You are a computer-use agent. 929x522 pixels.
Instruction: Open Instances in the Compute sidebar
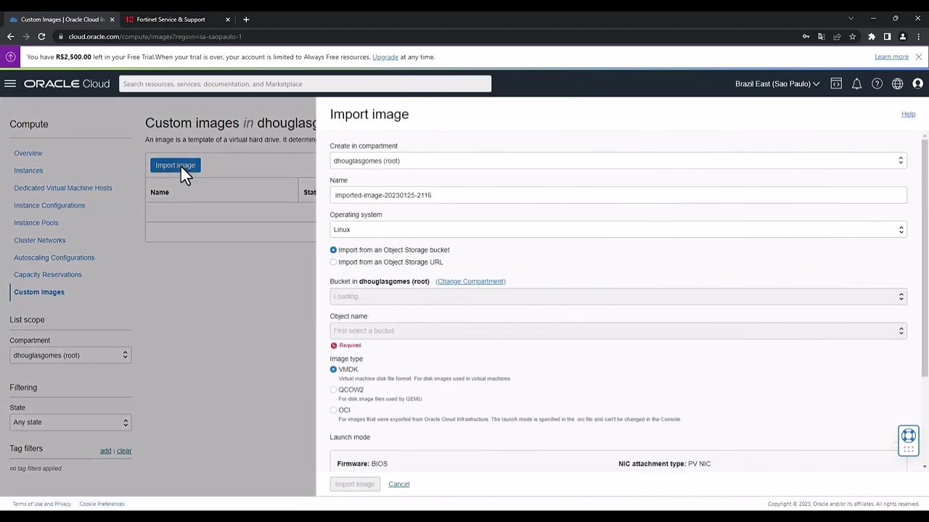pos(28,170)
